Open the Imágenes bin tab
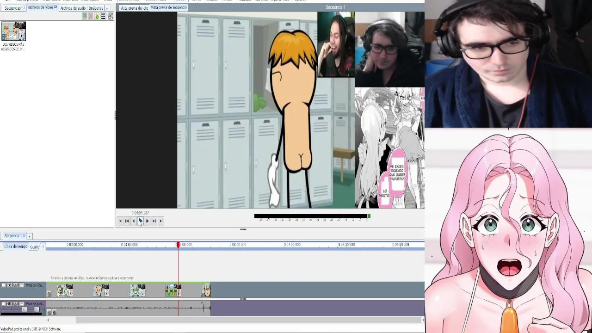592x333 pixels. coord(96,8)
